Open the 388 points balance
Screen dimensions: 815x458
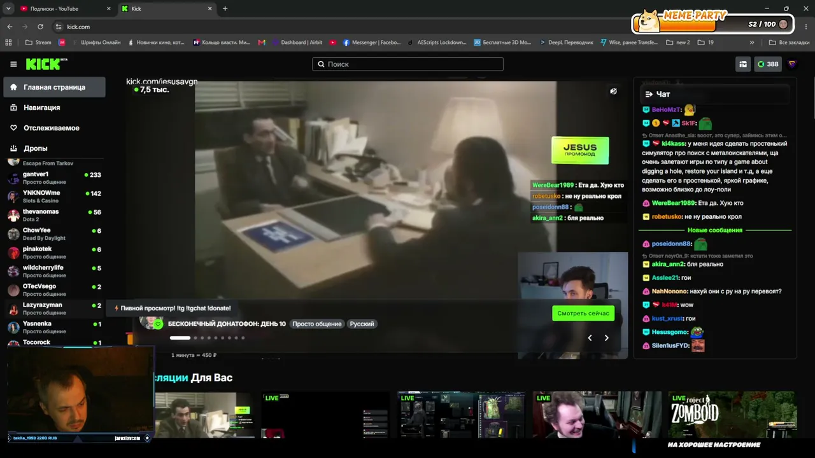coord(767,64)
